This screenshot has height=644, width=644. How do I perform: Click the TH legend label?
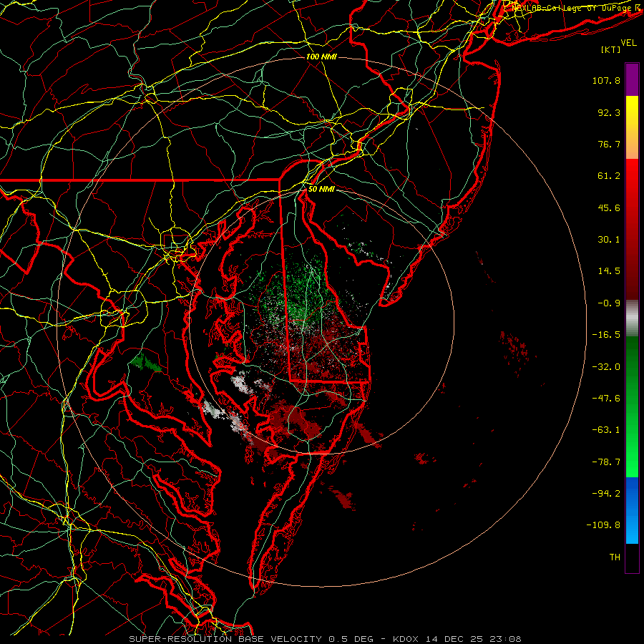[615, 557]
